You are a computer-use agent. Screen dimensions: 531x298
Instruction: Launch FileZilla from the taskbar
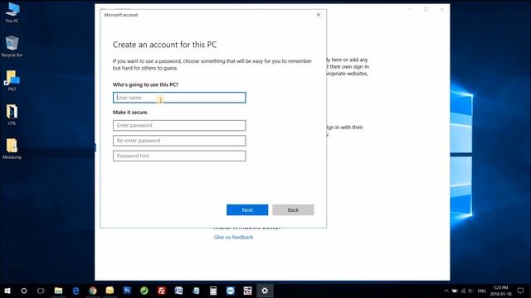tap(162, 291)
